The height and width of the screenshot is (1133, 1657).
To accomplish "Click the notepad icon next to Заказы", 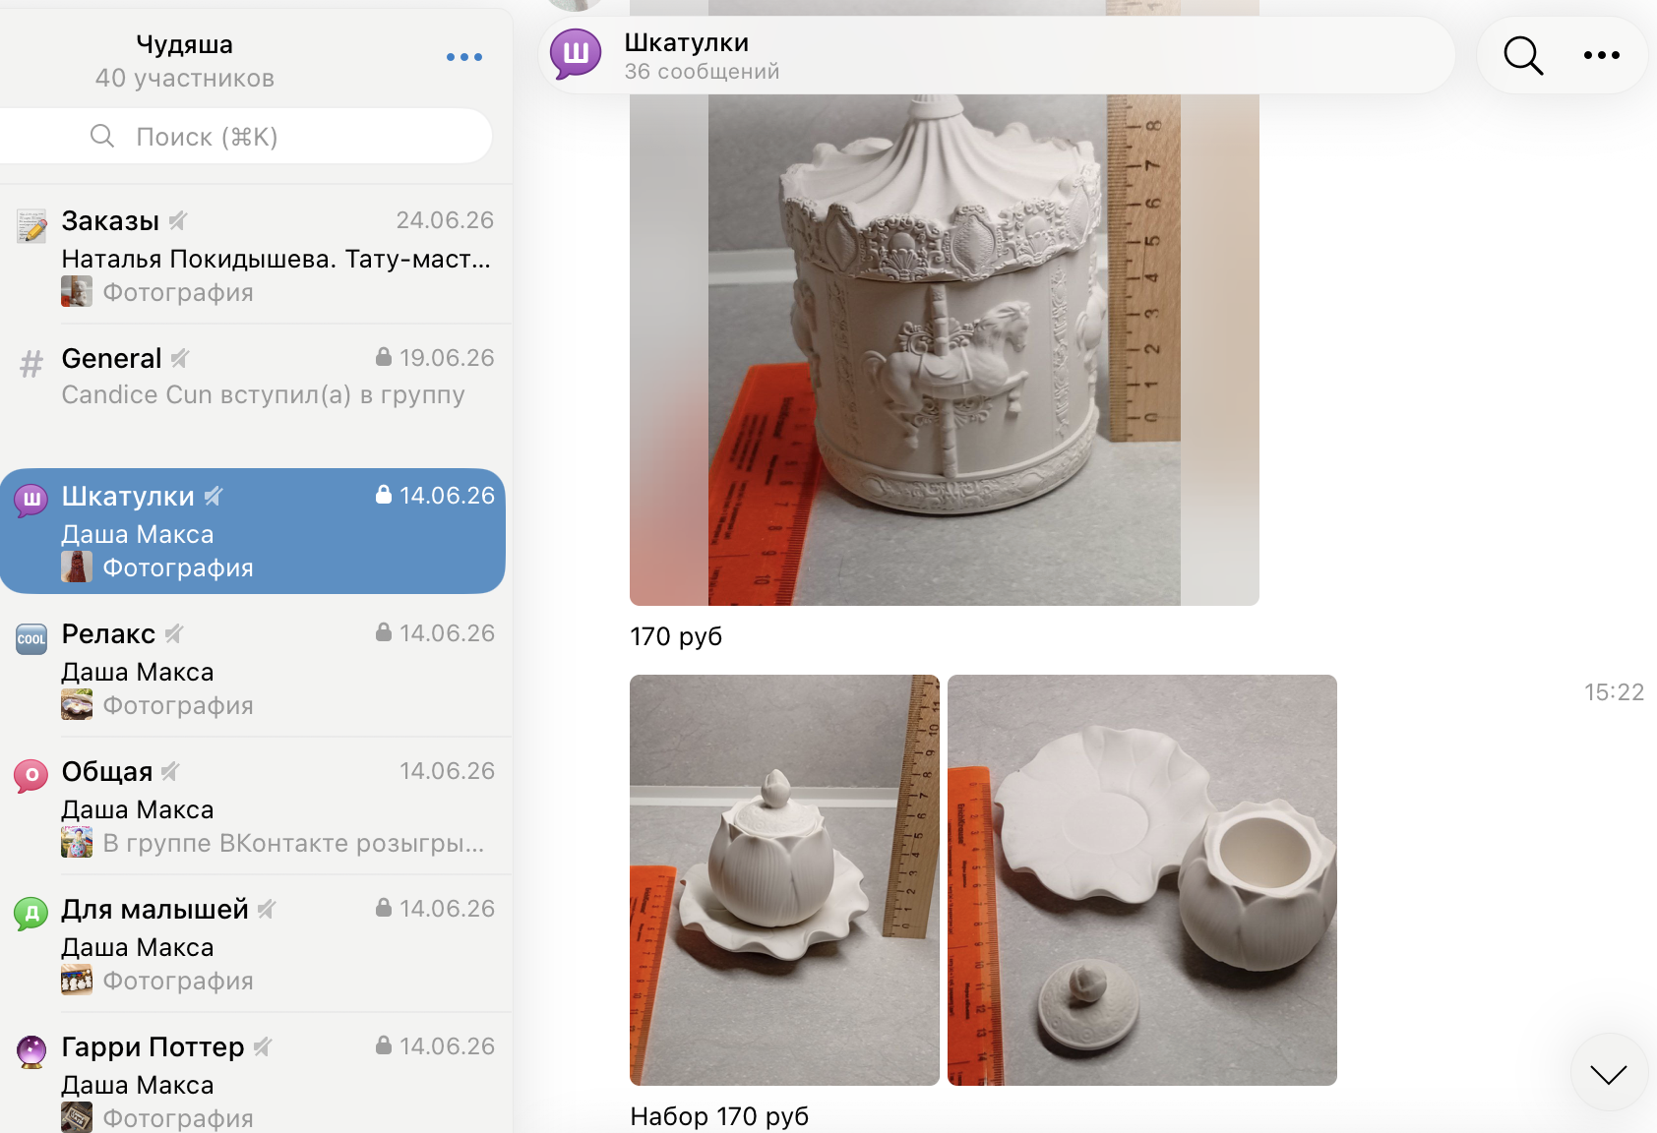I will click(31, 226).
